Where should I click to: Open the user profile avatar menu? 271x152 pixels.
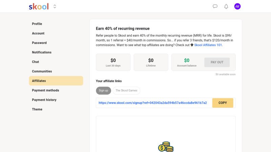coord(237,6)
